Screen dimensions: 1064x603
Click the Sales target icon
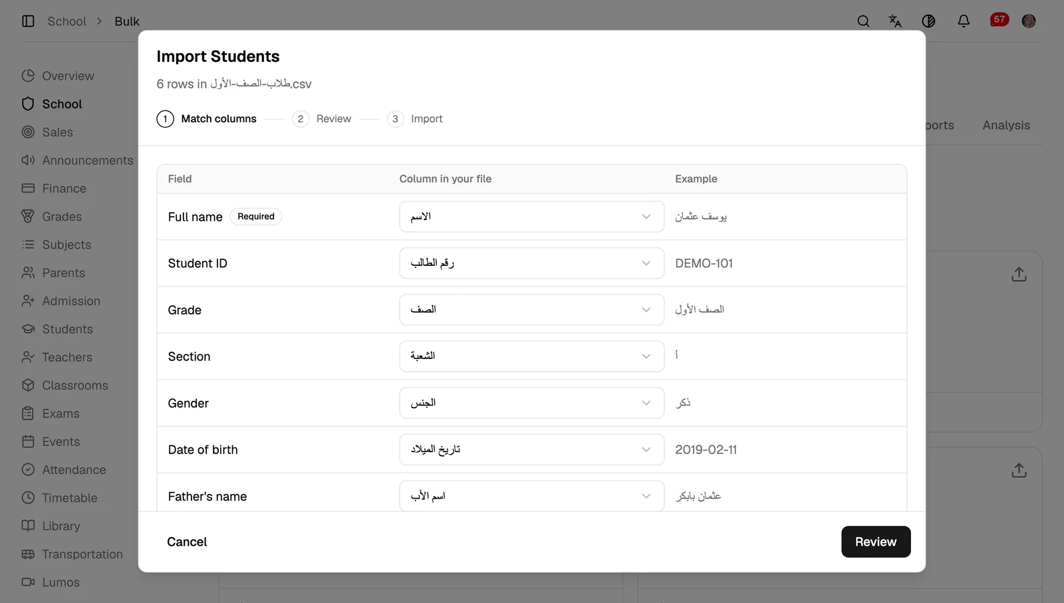pos(28,132)
